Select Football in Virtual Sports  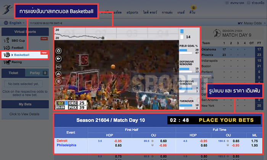[x=18, y=48]
